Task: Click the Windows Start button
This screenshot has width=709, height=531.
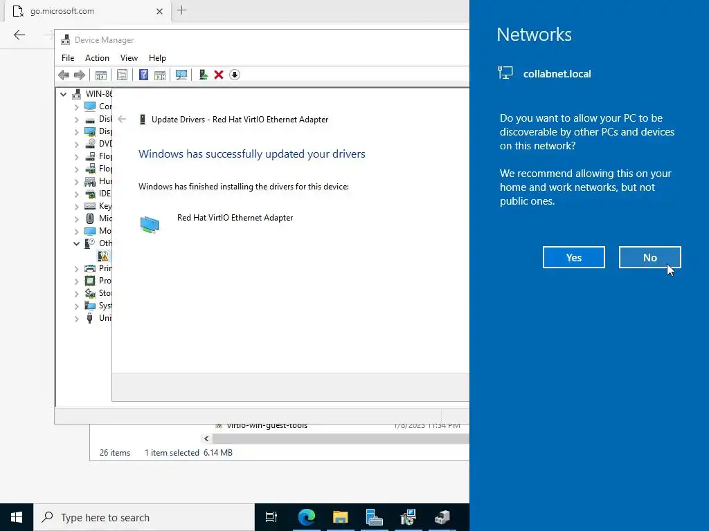Action: click(17, 517)
